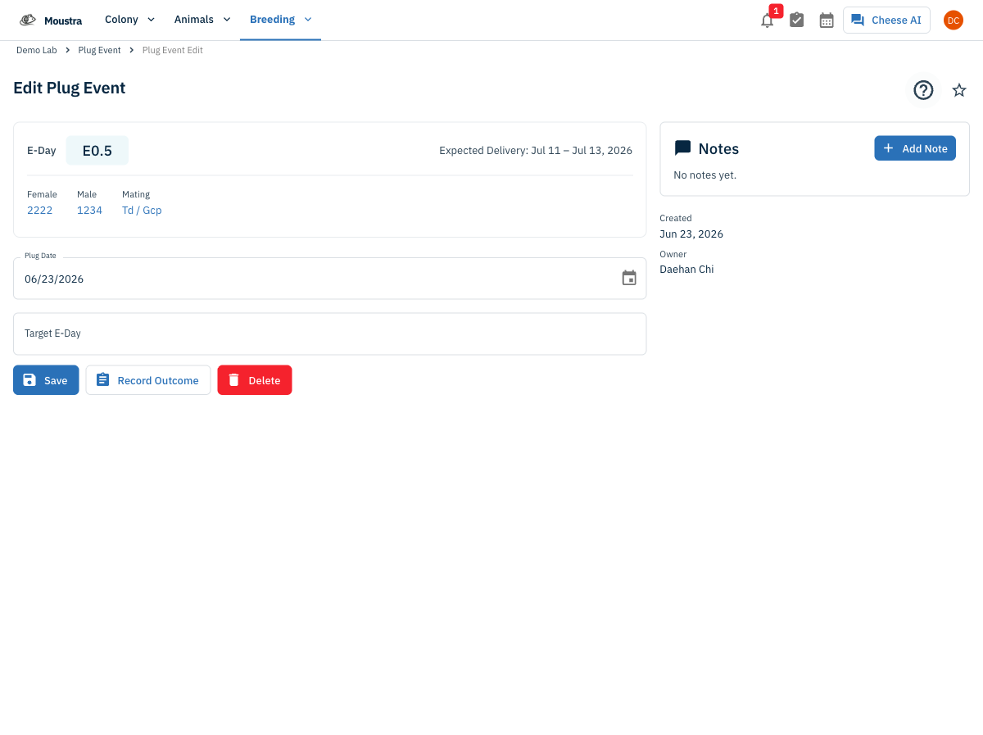Go to Demo Lab breadcrumb
Screen dimensions: 983x735
click(37, 50)
